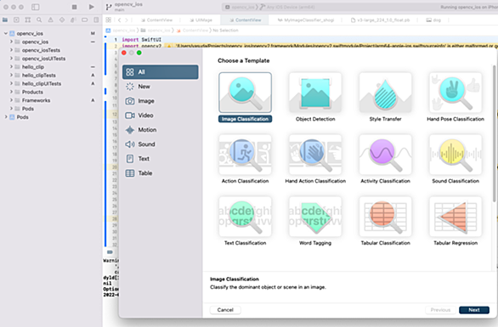Select the Text Classification template icon

[245, 217]
